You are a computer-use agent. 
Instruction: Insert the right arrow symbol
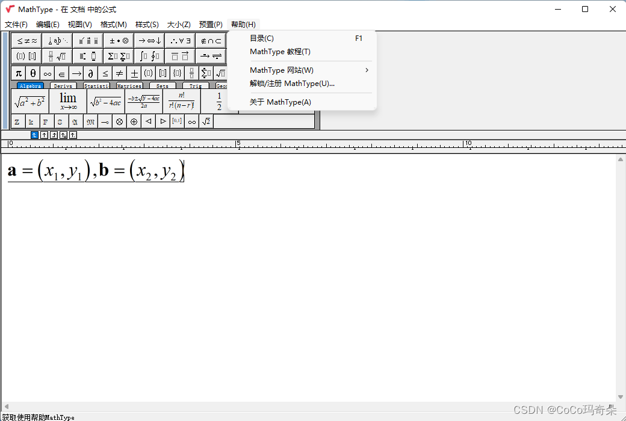[76, 73]
